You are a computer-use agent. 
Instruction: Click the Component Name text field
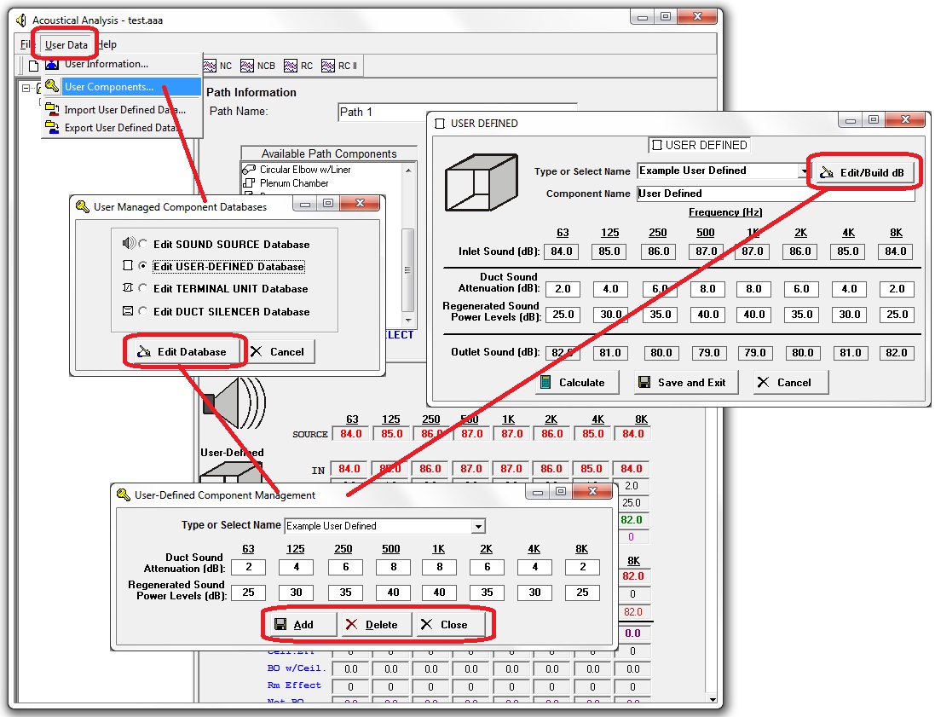click(x=774, y=194)
